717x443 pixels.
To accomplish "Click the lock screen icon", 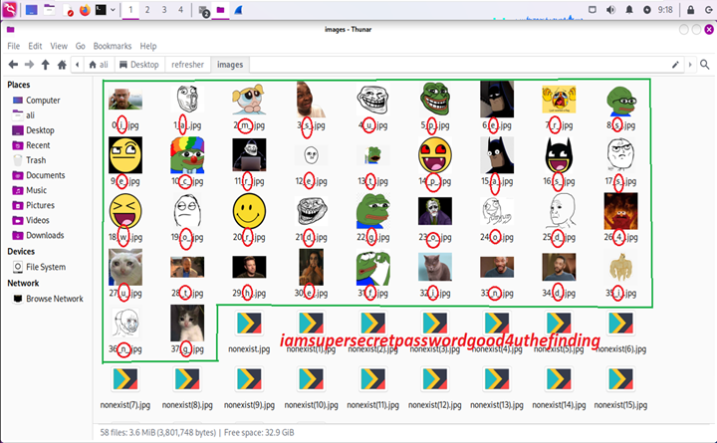I will pyautogui.click(x=690, y=10).
